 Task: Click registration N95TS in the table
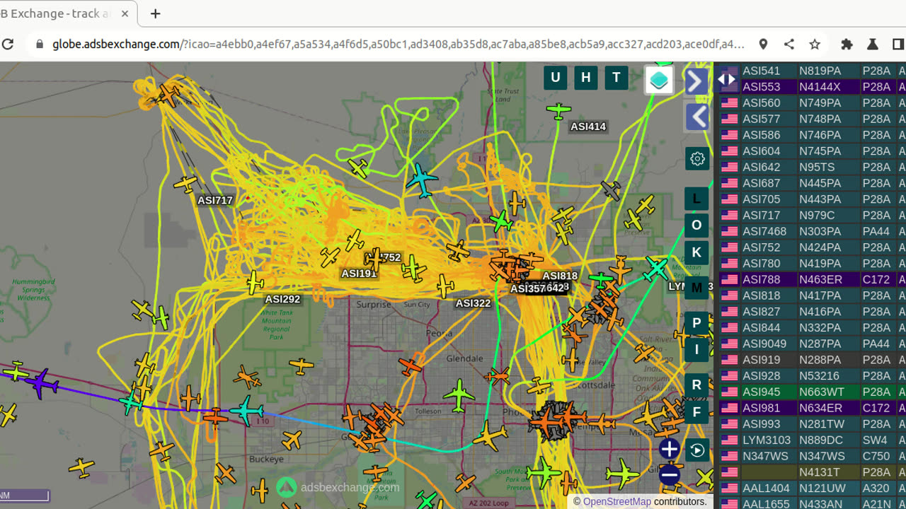pos(817,168)
